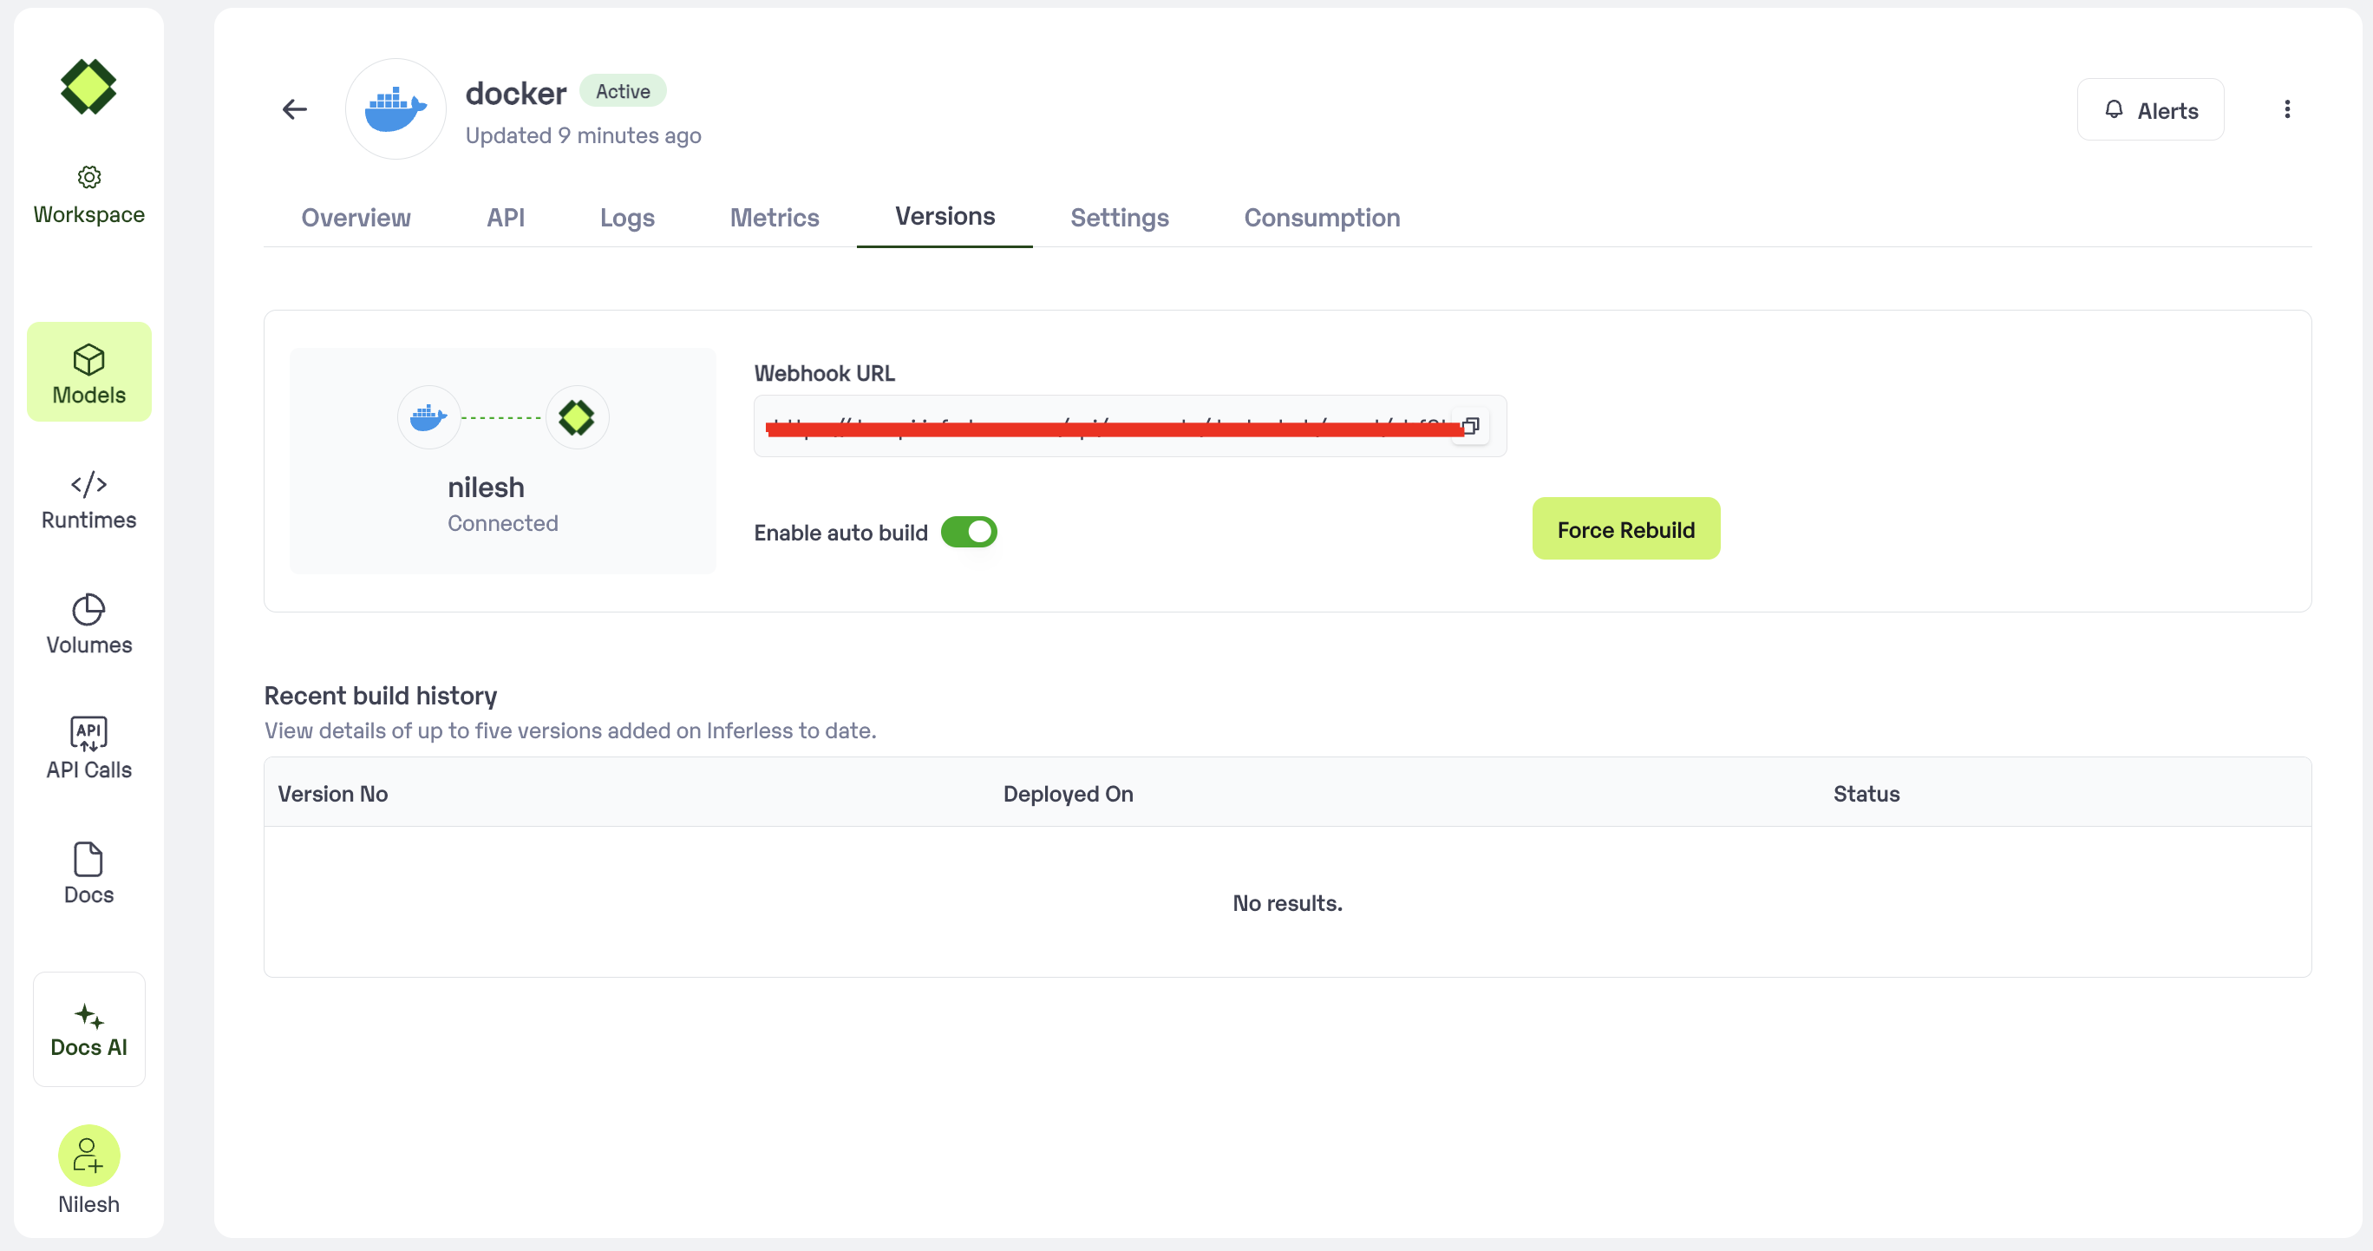Open Workspace settings gear
The height and width of the screenshot is (1251, 2373).
pyautogui.click(x=88, y=177)
